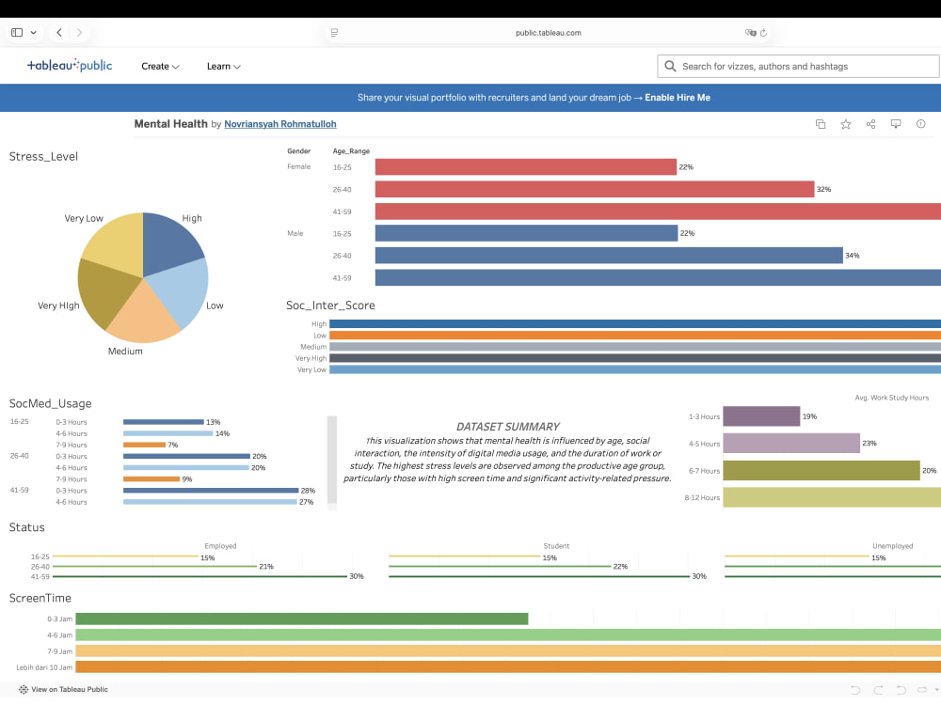Screen dimensions: 941x705
Task: Click the Very High Soc_Inter_Score bar
Action: pos(635,358)
